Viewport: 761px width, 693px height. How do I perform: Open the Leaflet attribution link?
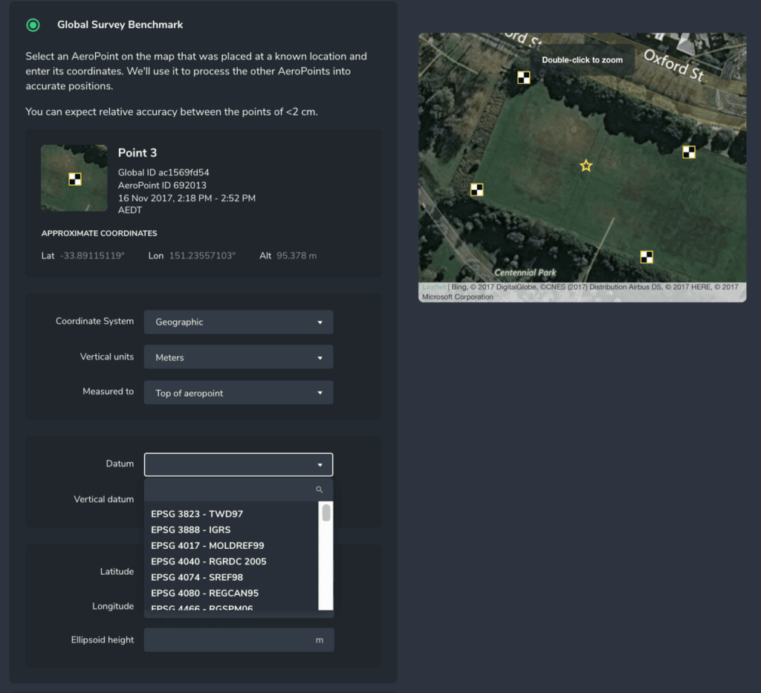(434, 286)
